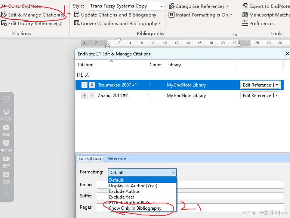Close Edit & Manage Citations dialog
The width and height of the screenshot is (290, 218).
287,54
